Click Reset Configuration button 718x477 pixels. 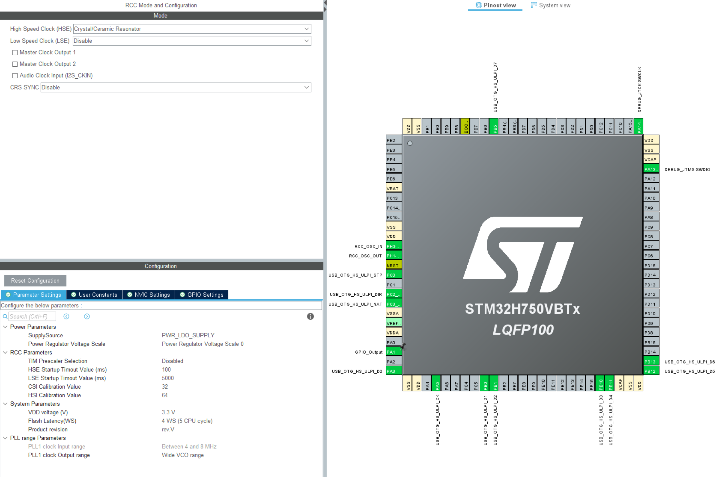pos(35,280)
